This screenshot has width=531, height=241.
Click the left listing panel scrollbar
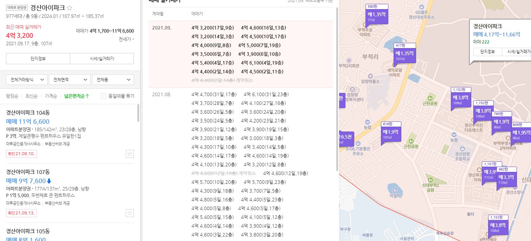(x=138, y=113)
